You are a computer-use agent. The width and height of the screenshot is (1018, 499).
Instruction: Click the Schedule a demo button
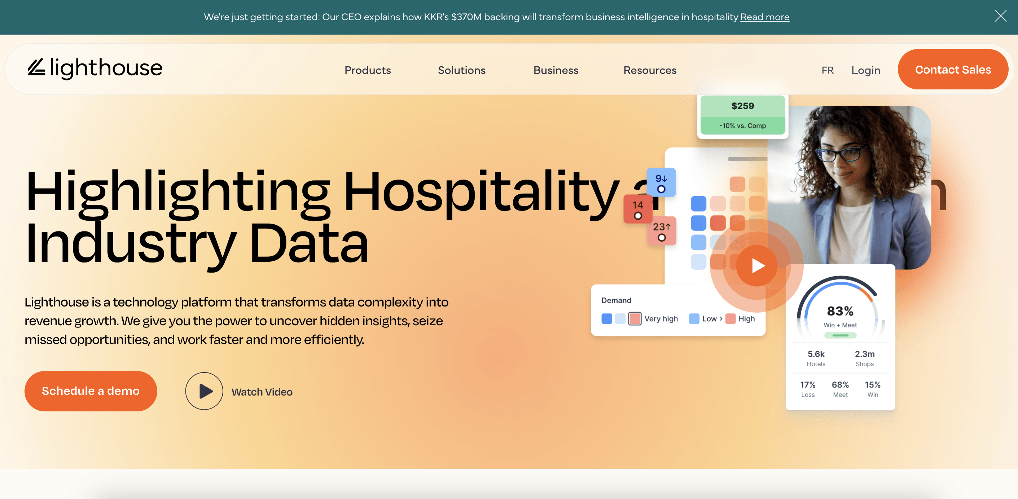pyautogui.click(x=91, y=391)
